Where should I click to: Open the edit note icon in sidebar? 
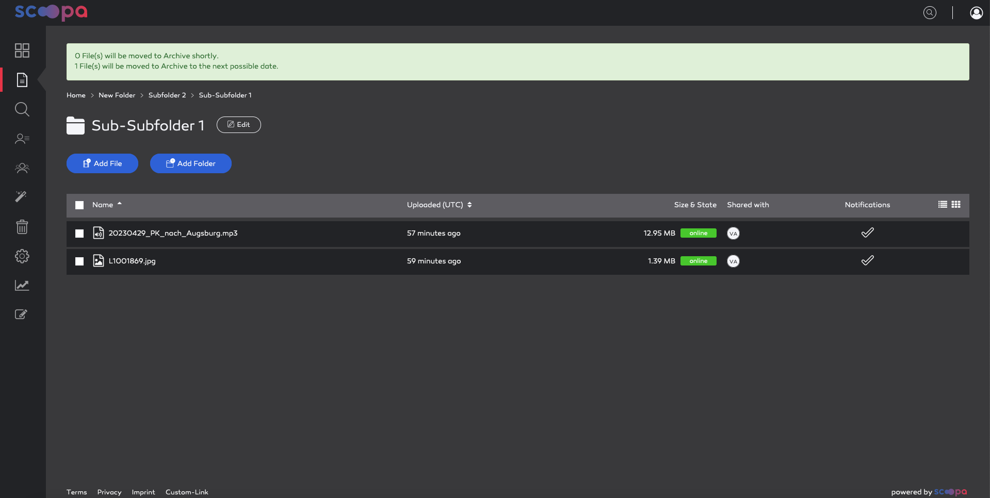pyautogui.click(x=21, y=314)
